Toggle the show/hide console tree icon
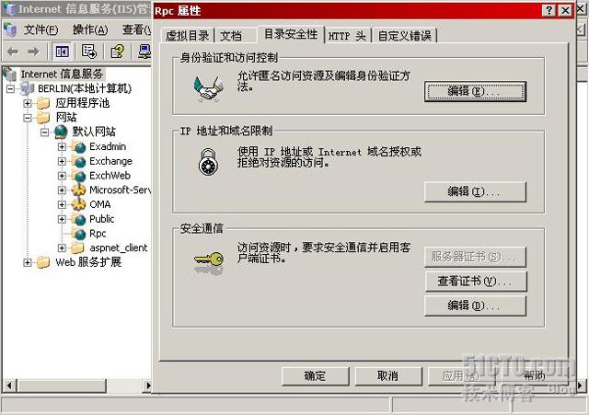This screenshot has height=415, width=589. pyautogui.click(x=62, y=52)
